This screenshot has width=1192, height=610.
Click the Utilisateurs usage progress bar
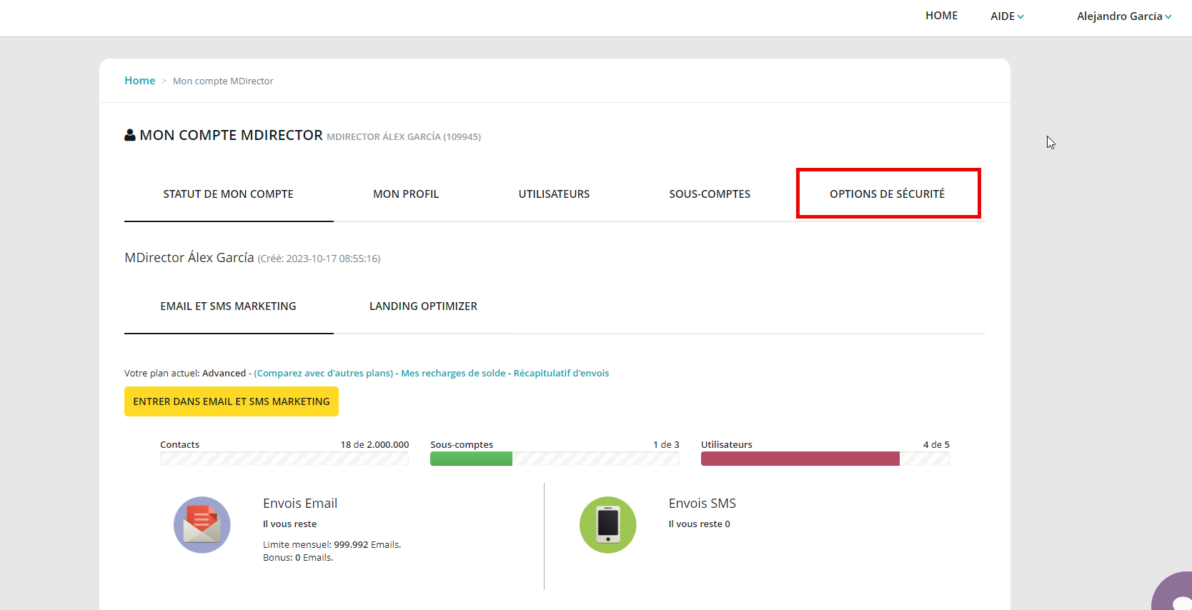[x=825, y=459]
